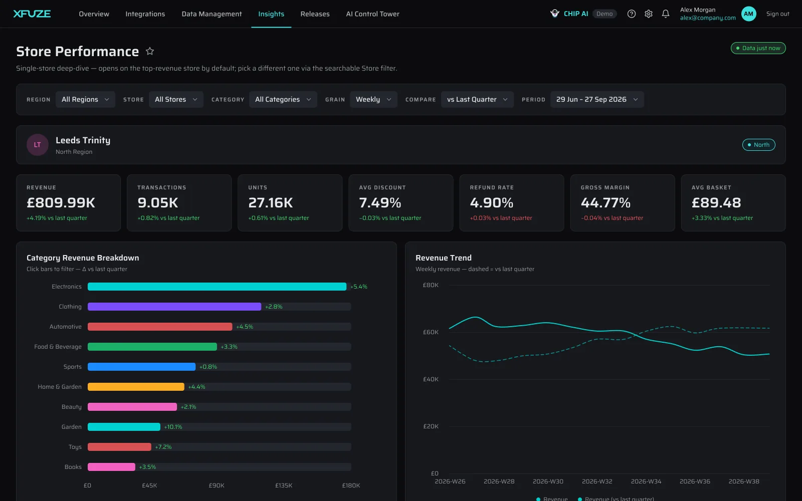Filter by the Home & Garden bar
The image size is (802, 501).
(x=136, y=387)
